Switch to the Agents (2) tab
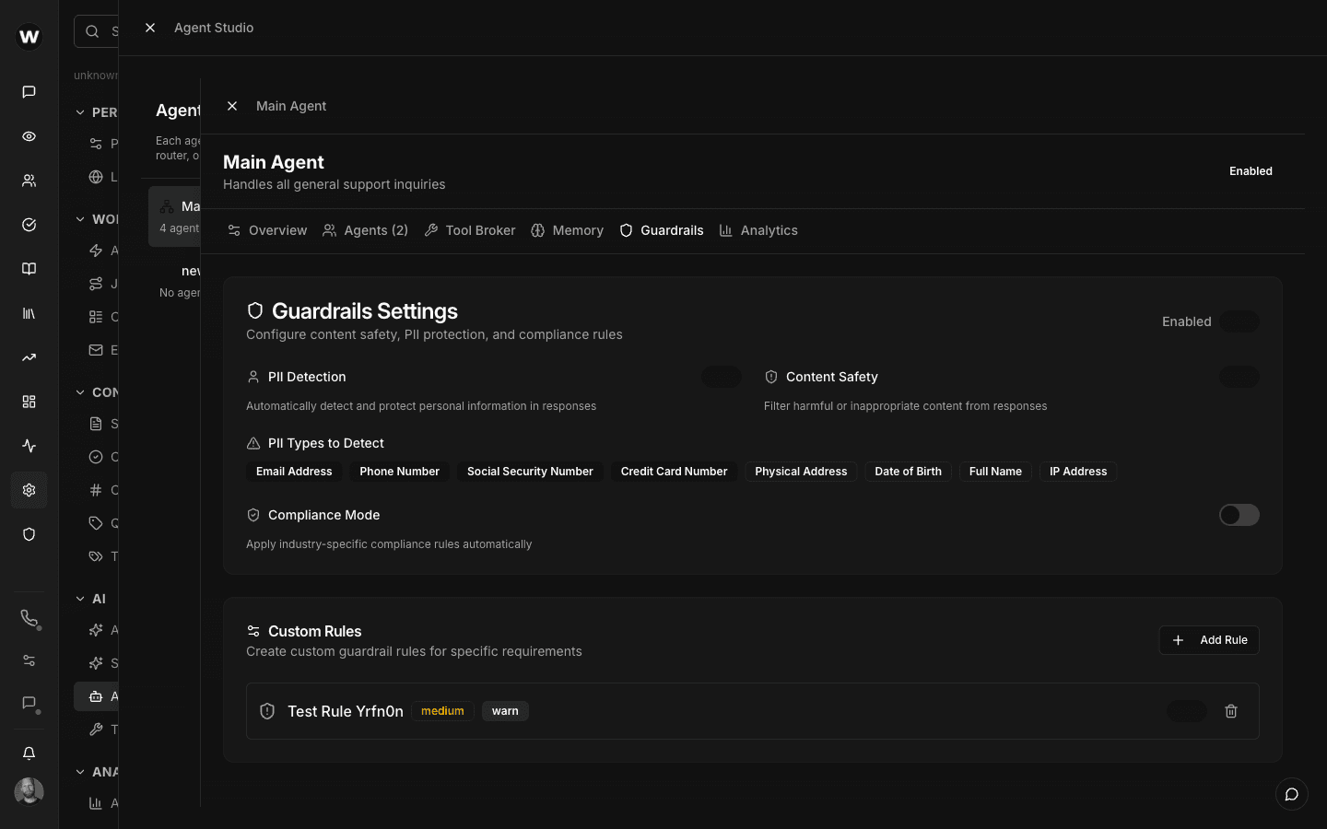Screen dimensions: 1327x829 click(x=365, y=230)
